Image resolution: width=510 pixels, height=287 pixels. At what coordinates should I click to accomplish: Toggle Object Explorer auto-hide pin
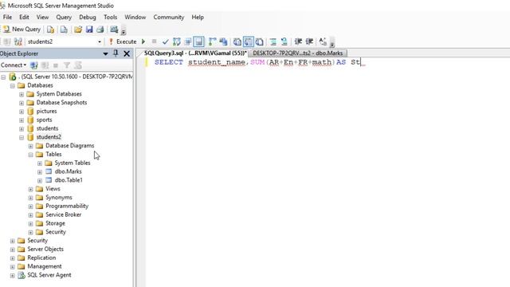point(116,53)
